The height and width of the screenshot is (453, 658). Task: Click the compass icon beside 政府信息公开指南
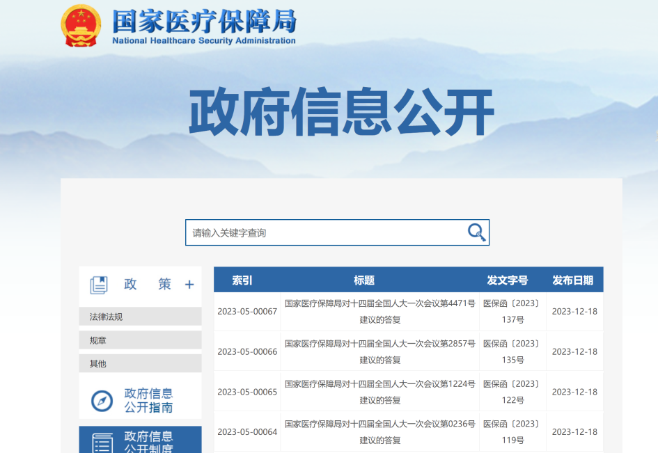coord(102,401)
